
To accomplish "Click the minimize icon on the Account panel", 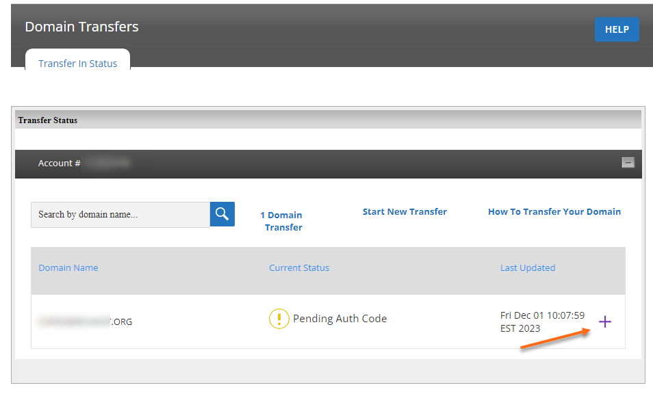I will pos(629,163).
